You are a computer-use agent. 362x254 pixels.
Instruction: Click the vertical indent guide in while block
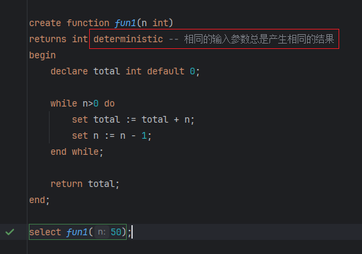tap(49, 127)
